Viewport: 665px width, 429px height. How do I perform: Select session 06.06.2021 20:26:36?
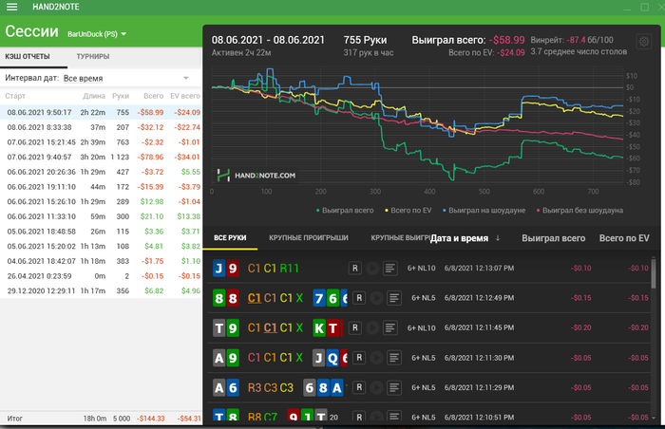[101, 172]
